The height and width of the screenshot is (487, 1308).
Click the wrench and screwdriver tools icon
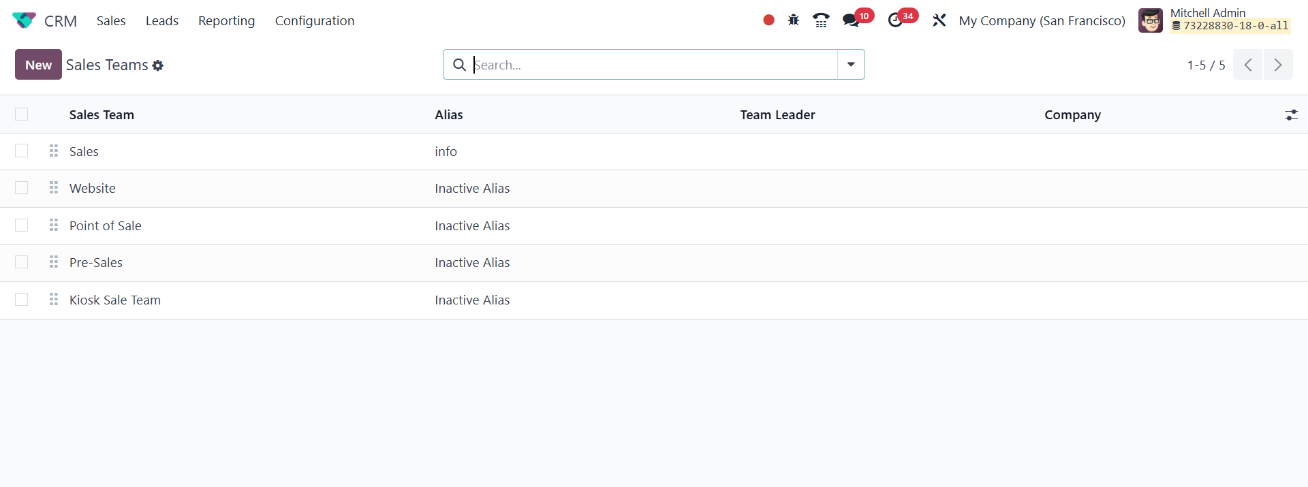(x=939, y=20)
